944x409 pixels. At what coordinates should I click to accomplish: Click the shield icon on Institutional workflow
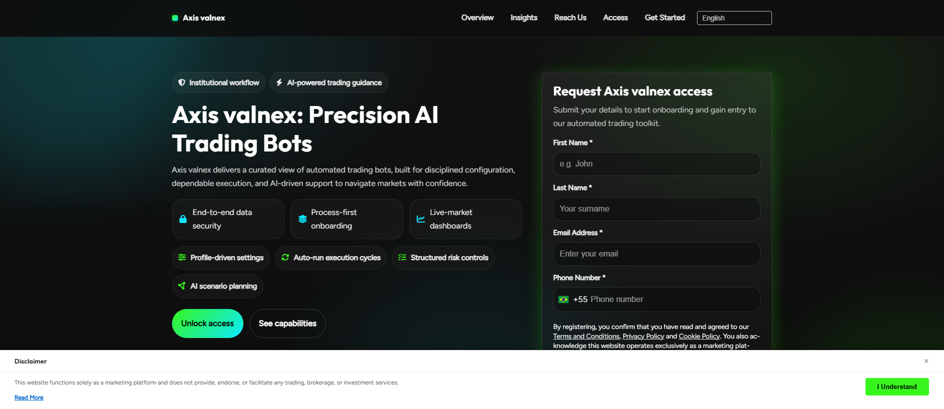181,82
